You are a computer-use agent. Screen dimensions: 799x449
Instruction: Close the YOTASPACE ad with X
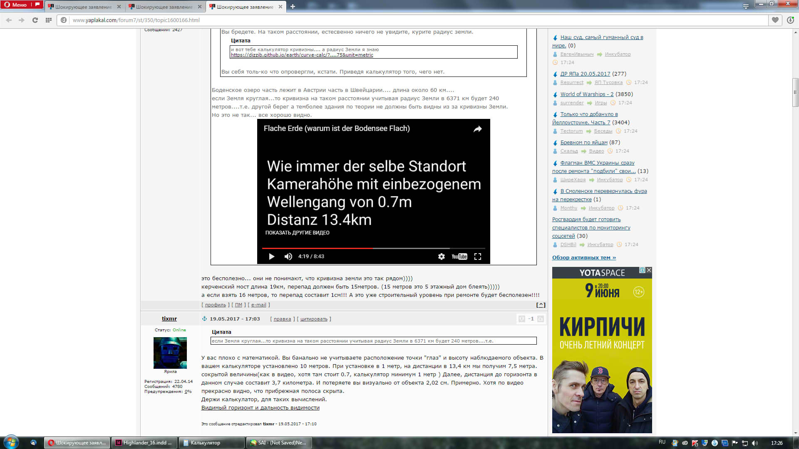649,270
